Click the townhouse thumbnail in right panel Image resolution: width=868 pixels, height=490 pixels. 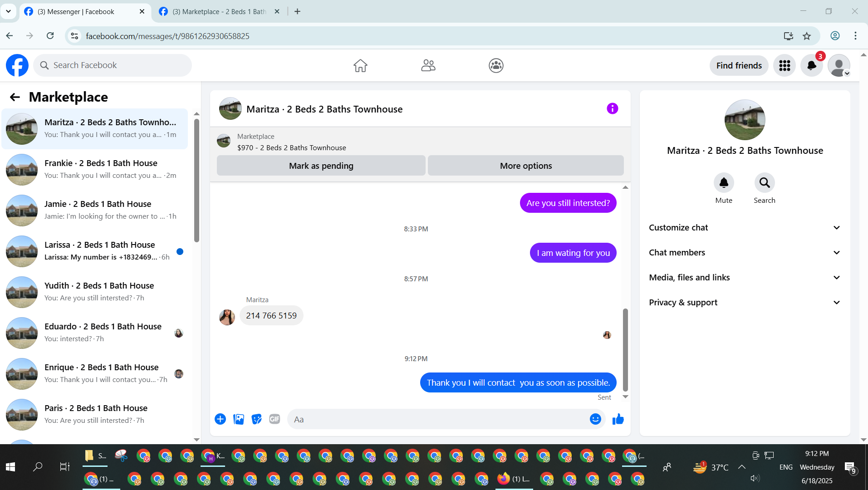tap(745, 120)
